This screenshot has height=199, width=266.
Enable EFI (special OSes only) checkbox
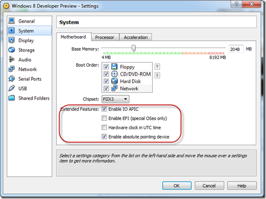pyautogui.click(x=104, y=118)
